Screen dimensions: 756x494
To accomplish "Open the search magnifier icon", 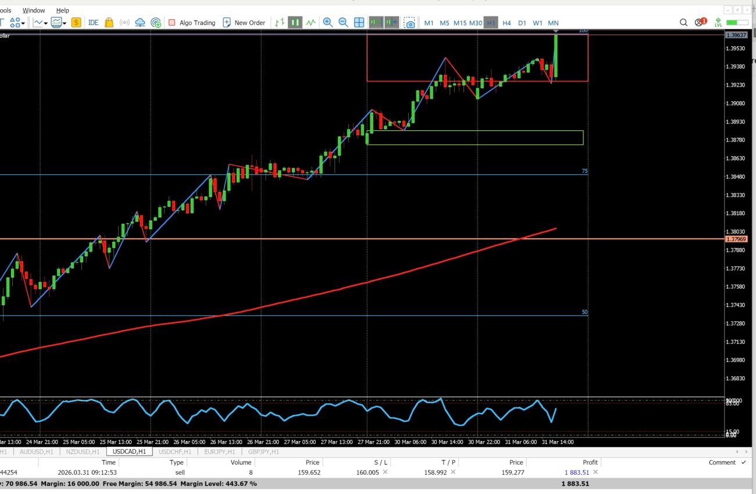I will tap(684, 23).
